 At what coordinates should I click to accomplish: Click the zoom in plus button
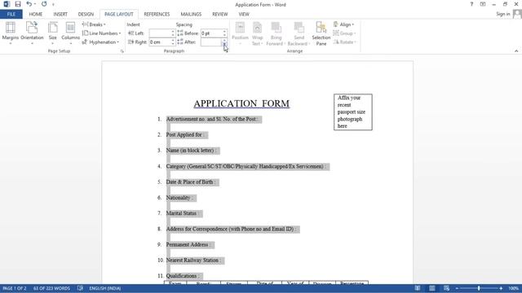(501, 288)
